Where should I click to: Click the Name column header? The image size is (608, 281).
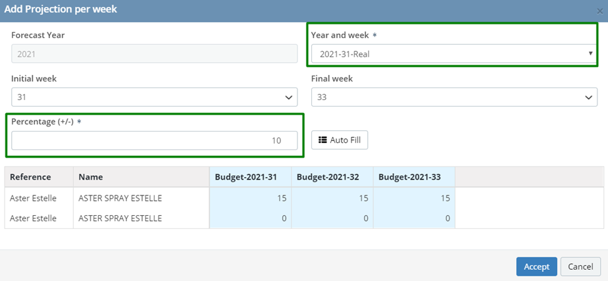tap(142, 177)
